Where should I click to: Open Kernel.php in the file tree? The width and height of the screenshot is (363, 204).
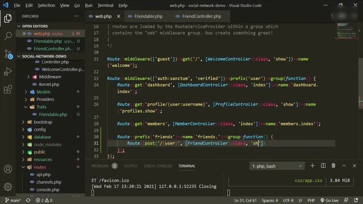[x=49, y=84]
